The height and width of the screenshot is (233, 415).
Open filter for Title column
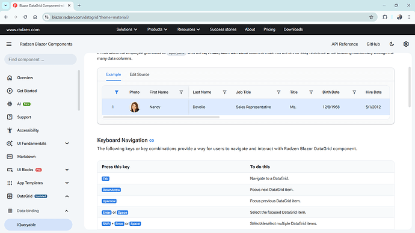tap(312, 92)
